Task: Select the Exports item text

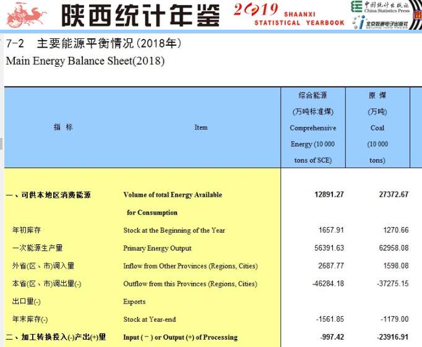Action: [x=134, y=302]
